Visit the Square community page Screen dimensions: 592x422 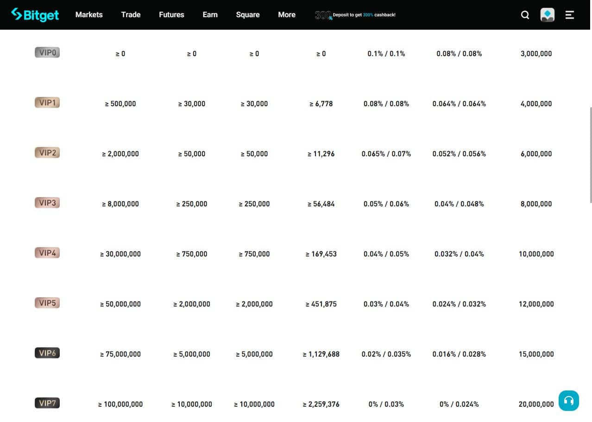248,14
